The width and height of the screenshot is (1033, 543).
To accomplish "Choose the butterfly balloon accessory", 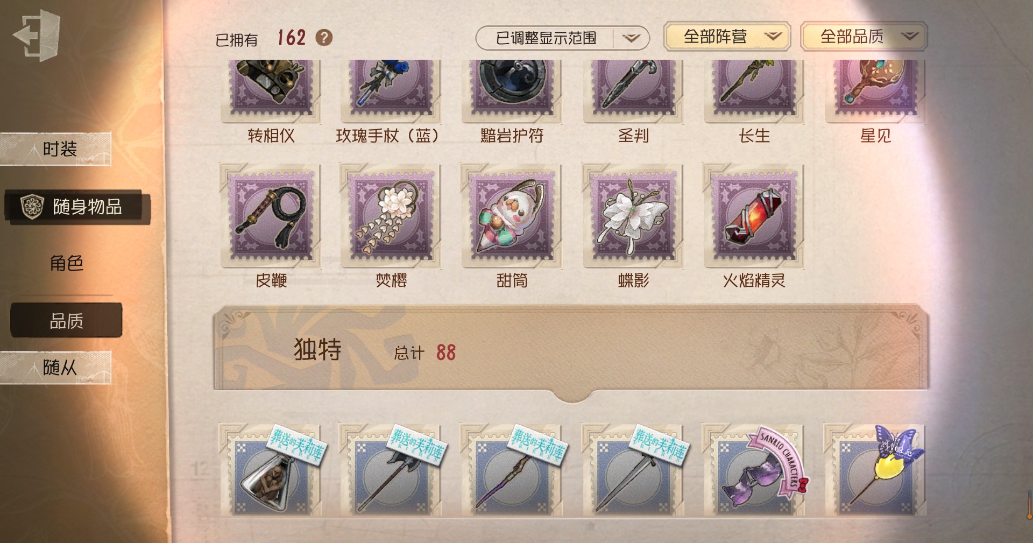I will click(876, 470).
